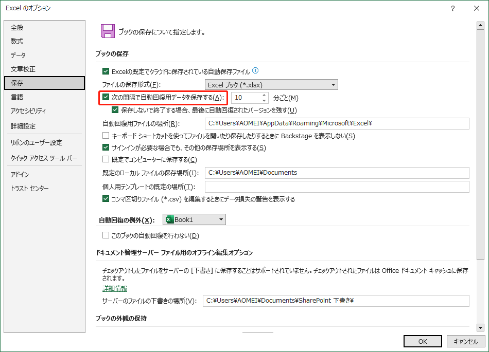Toggle 次の間隔で自動回復用データを保存する checkbox
The height and width of the screenshot is (352, 489).
point(106,98)
